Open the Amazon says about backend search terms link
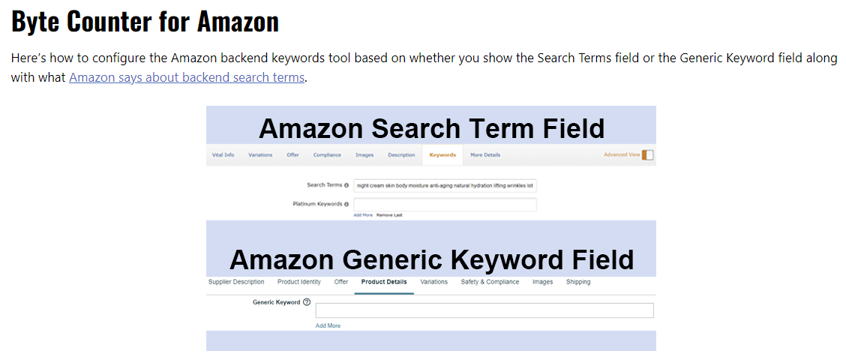This screenshot has width=846, height=363. (186, 77)
